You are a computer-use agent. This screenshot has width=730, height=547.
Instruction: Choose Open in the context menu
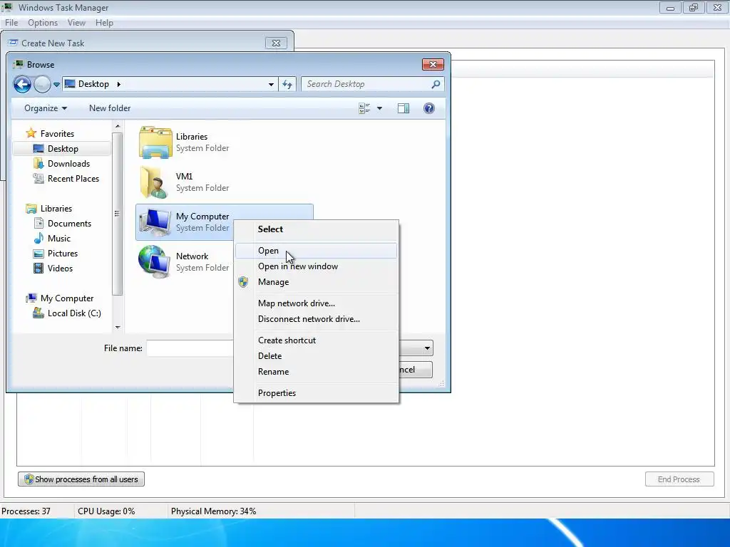(316, 251)
